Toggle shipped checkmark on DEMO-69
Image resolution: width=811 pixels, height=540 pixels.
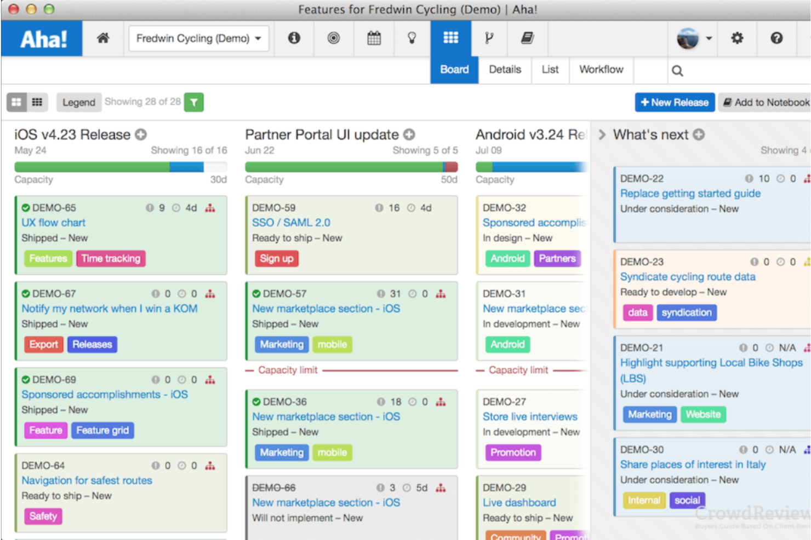(x=26, y=380)
